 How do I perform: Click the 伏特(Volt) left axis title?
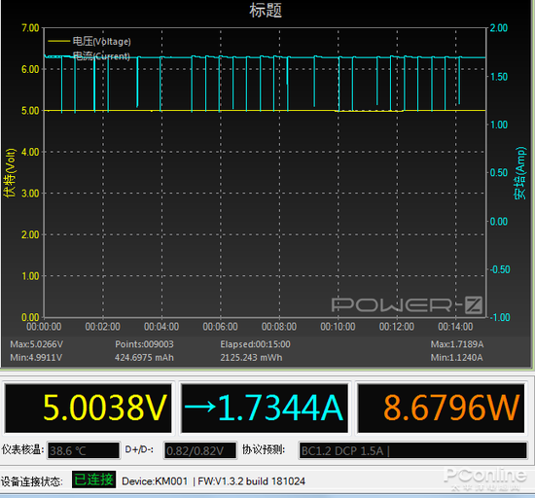click(10, 172)
